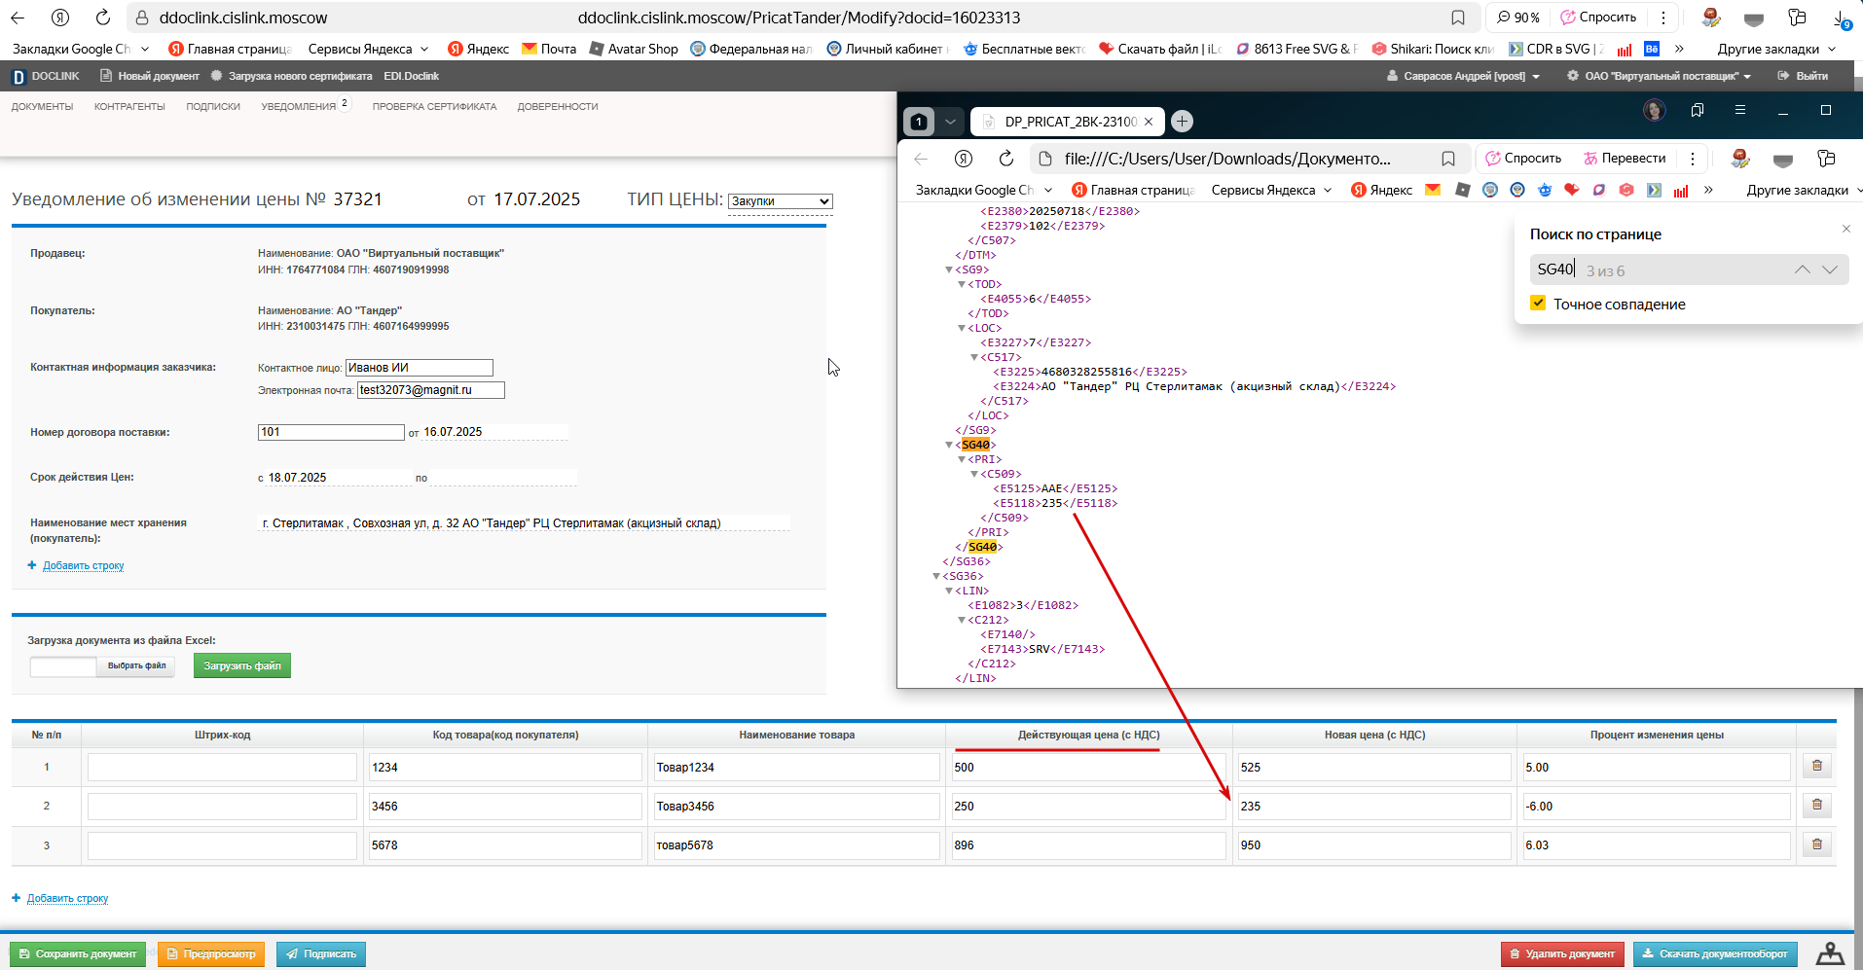Expand the user Саврасов Андрей menu
Screen dimensions: 1863x970
(x=1464, y=76)
